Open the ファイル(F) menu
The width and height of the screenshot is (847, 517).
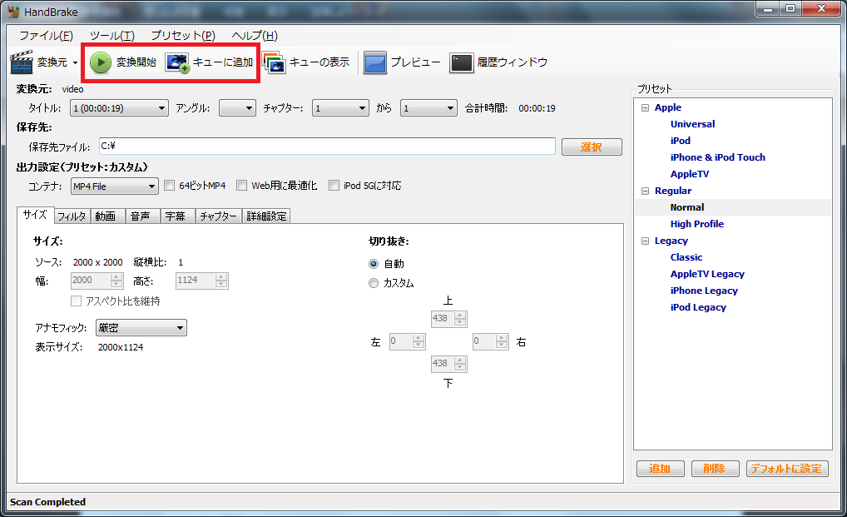pyautogui.click(x=46, y=36)
